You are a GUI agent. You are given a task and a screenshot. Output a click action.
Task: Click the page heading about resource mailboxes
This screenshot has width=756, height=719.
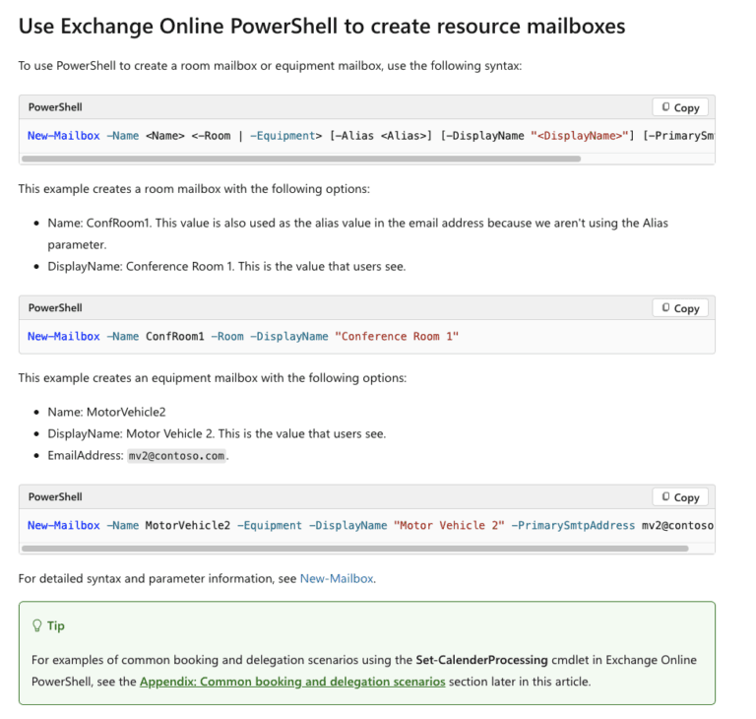[322, 27]
